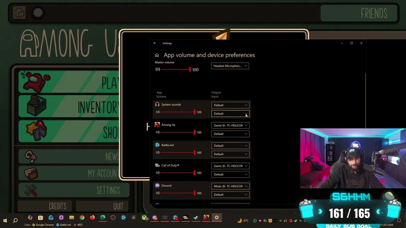Open the notification center icon

coord(399,221)
